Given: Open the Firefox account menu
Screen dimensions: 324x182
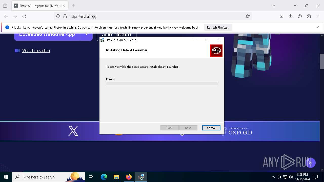Looking at the screenshot, I should (300, 16).
